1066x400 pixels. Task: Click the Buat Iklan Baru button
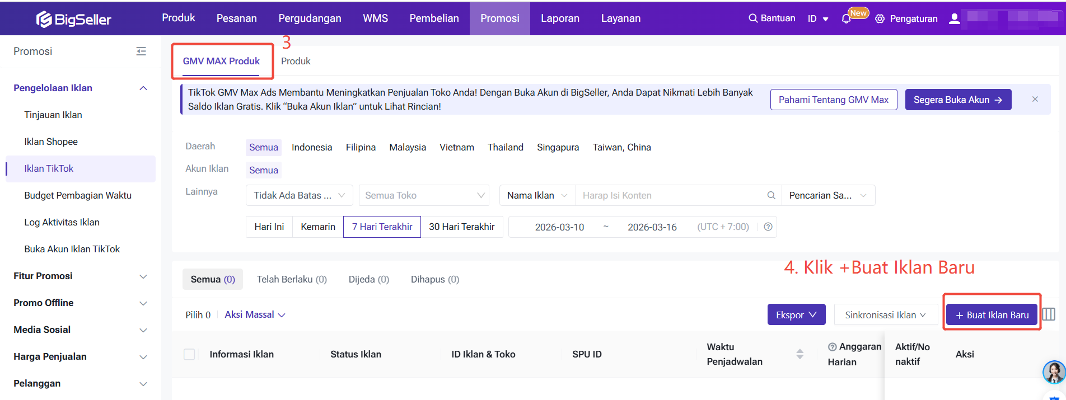pyautogui.click(x=992, y=315)
